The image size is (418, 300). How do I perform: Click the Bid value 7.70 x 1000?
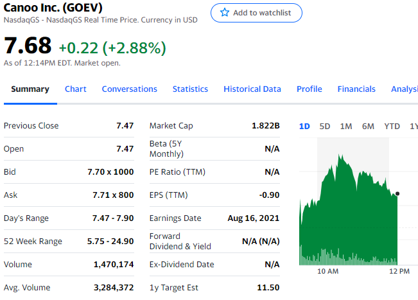(x=110, y=172)
